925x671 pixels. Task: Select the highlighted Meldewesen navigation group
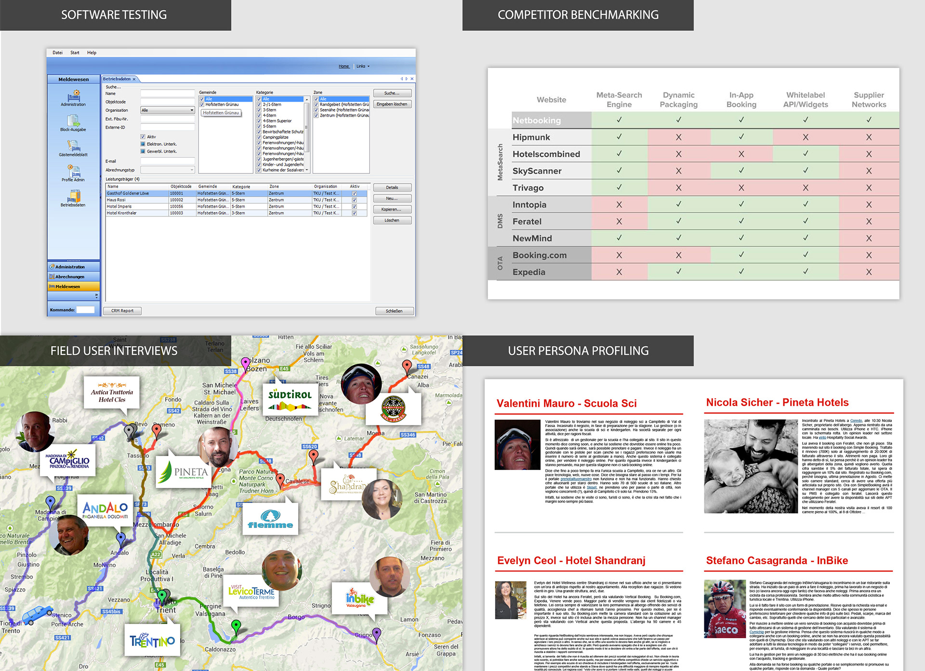pos(74,286)
